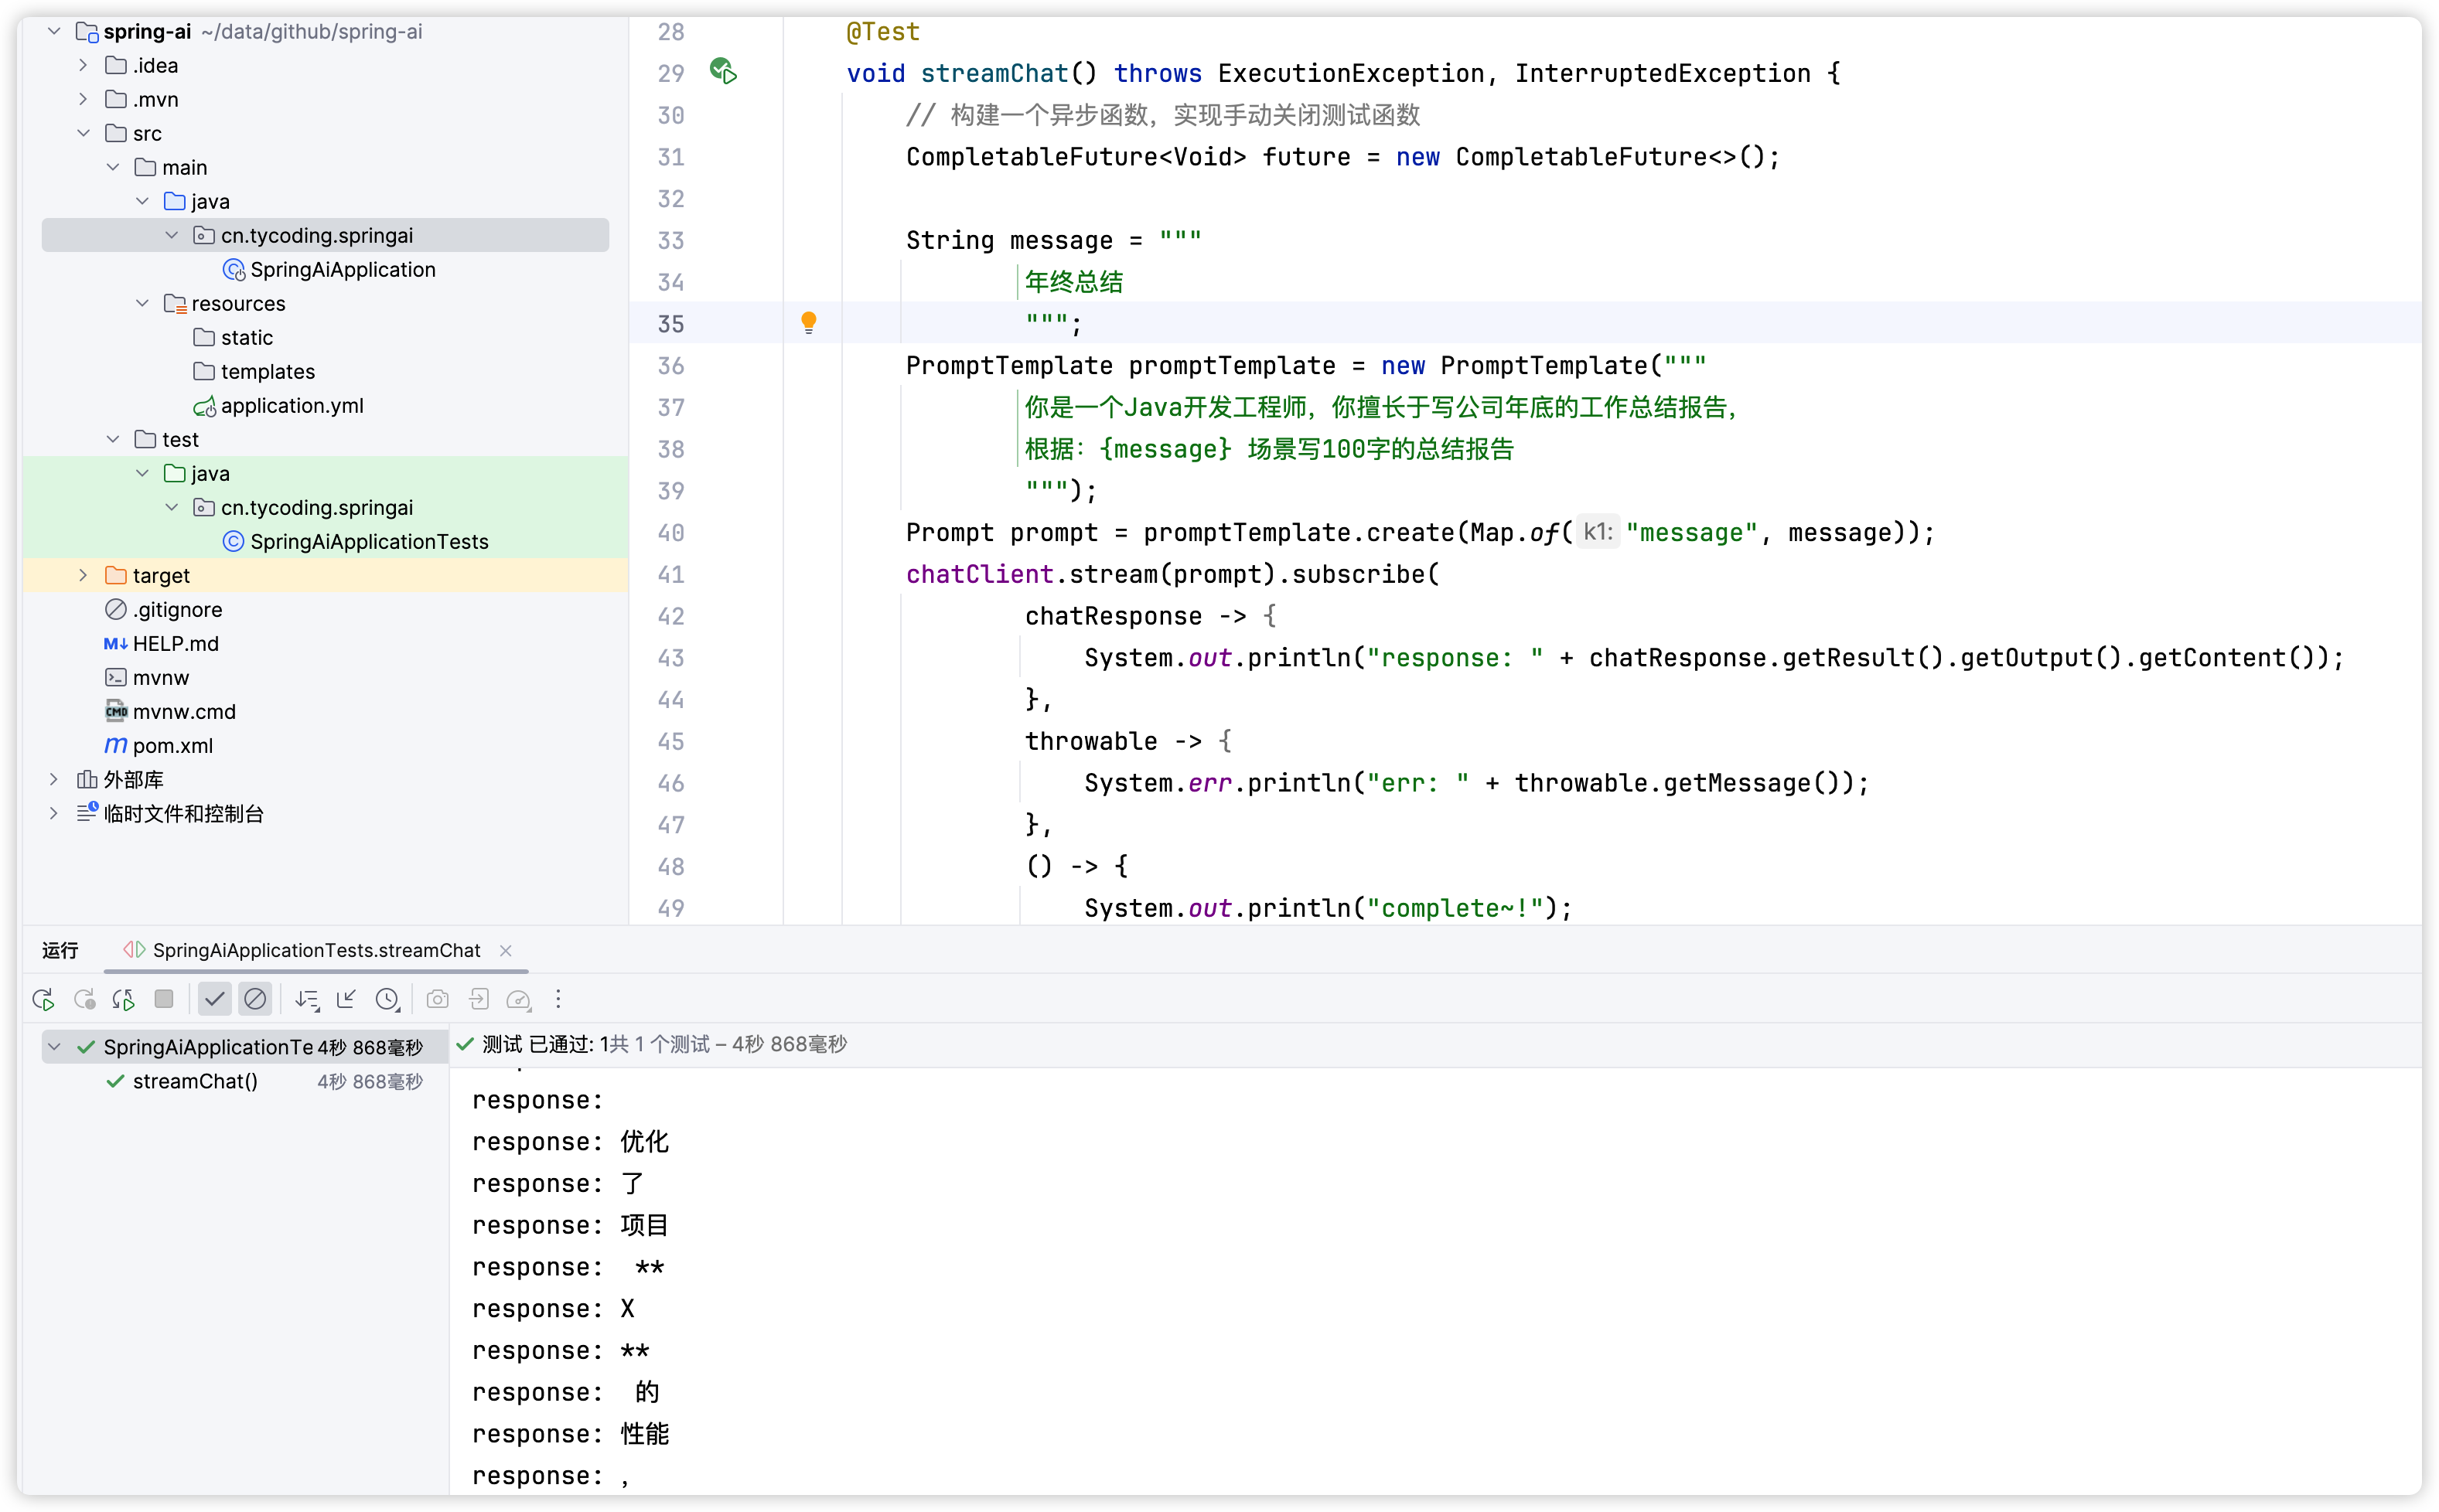Open HELP.md file

pos(175,644)
